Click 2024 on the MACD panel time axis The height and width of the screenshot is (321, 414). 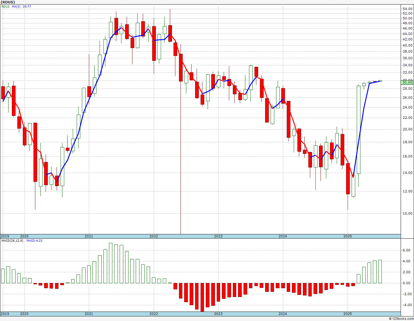point(283,314)
